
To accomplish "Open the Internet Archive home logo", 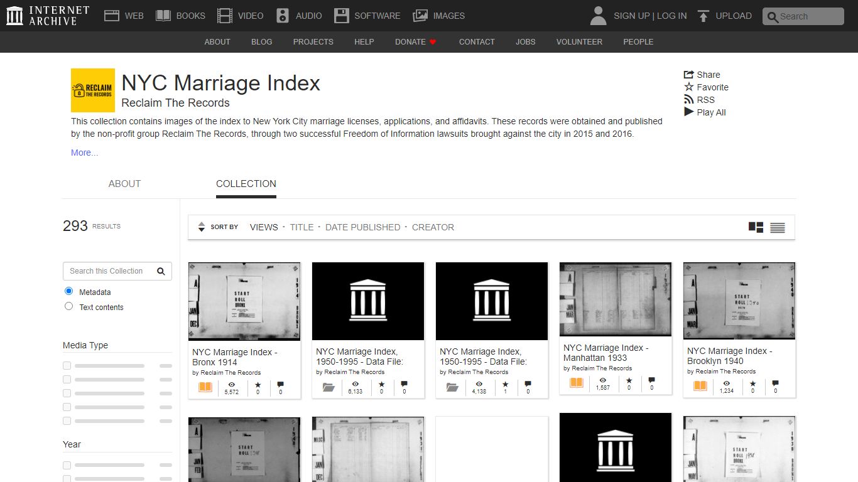I will [x=48, y=16].
